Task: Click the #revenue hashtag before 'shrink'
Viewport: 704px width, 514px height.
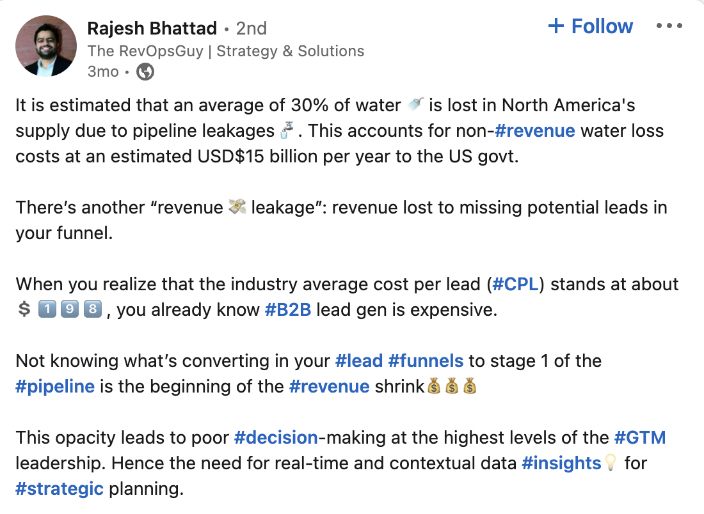Action: [x=329, y=387]
